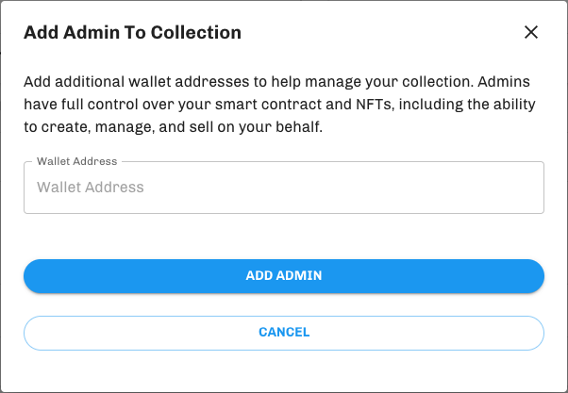This screenshot has height=393, width=568.
Task: Select the small Wallet Address field label
Action: (x=76, y=161)
